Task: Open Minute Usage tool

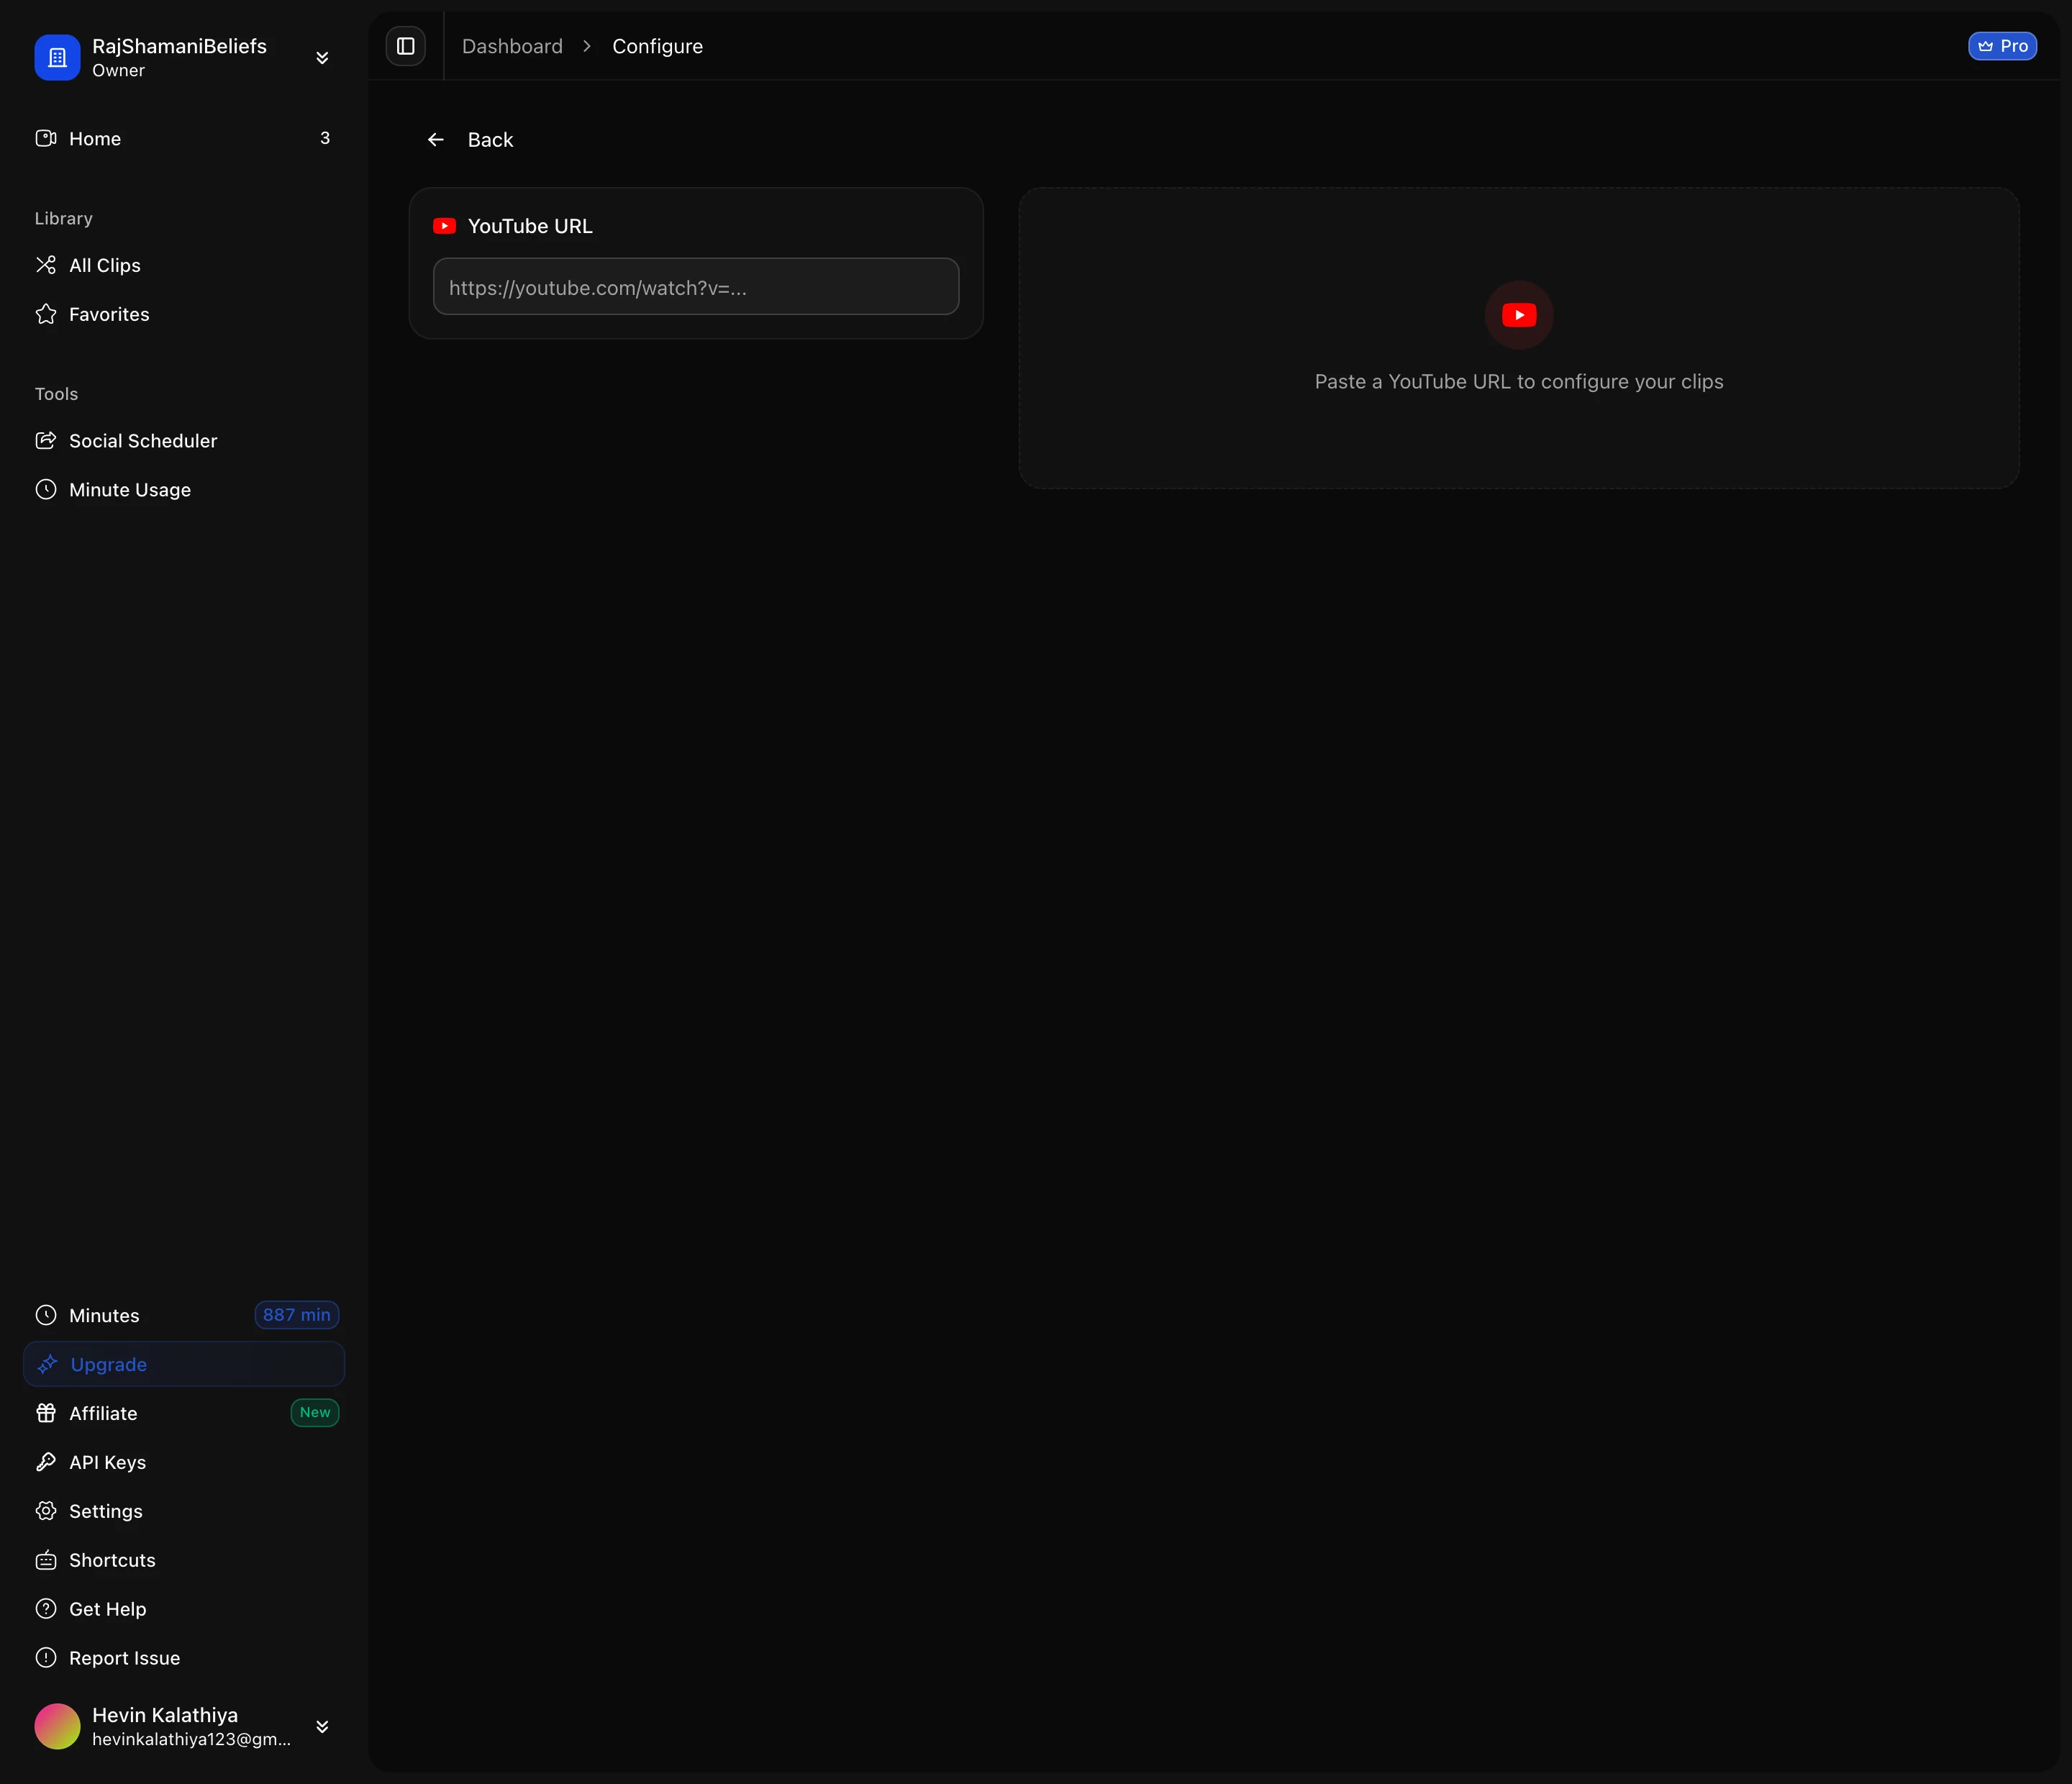Action: (x=184, y=490)
